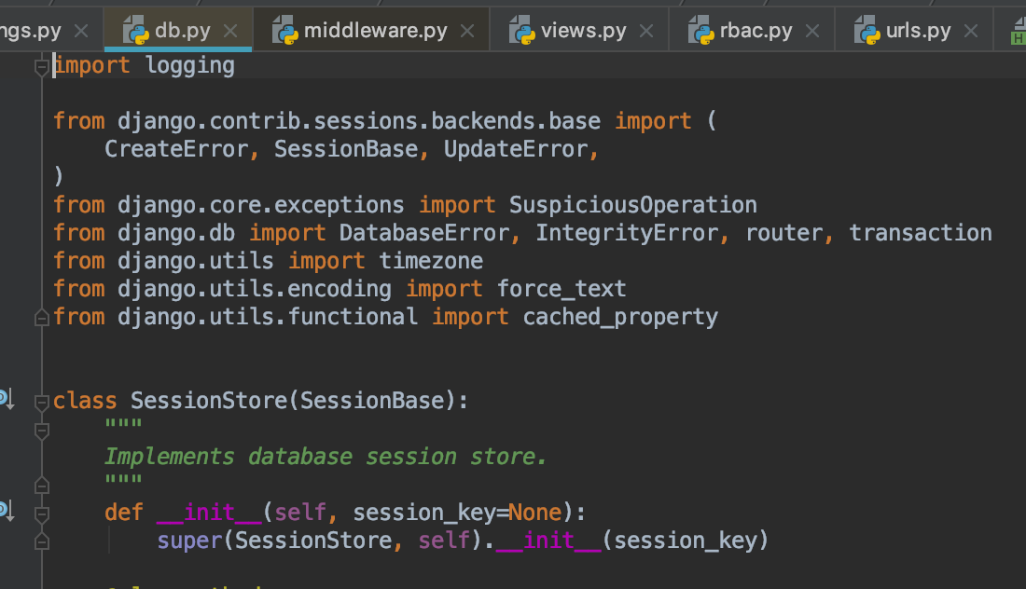
Task: Click the fold end marker at cached_property import
Action: (x=41, y=318)
